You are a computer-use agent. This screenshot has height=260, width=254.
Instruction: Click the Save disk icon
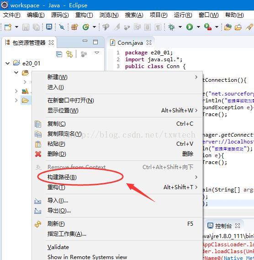[x=26, y=27]
